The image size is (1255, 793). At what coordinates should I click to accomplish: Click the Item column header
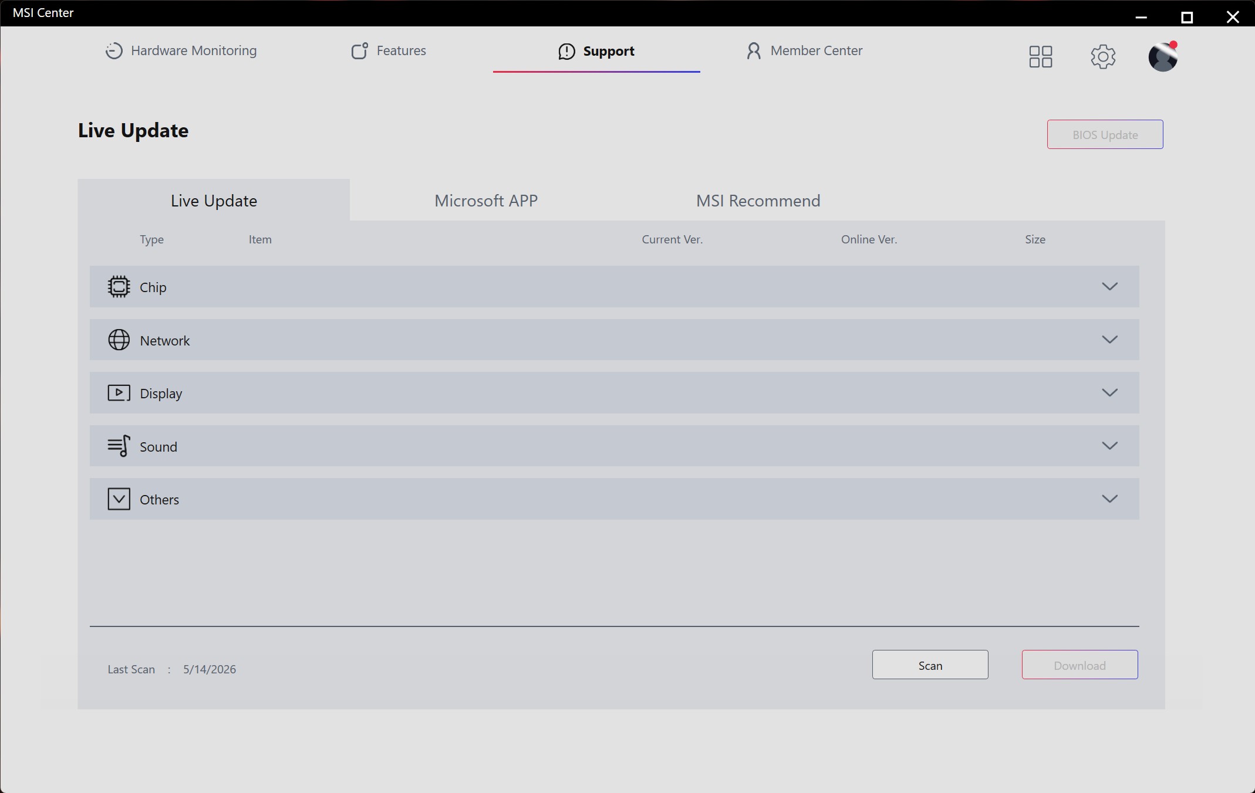pyautogui.click(x=259, y=239)
